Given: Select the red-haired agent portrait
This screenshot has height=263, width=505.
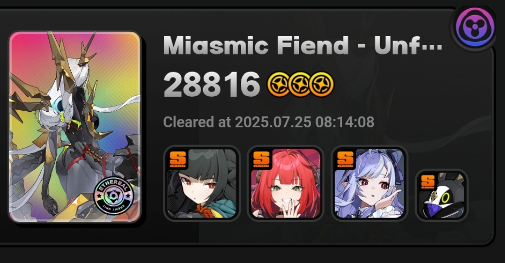Looking at the screenshot, I should pos(285,183).
